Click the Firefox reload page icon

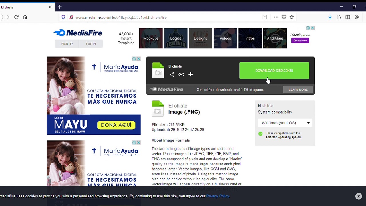click(16, 17)
